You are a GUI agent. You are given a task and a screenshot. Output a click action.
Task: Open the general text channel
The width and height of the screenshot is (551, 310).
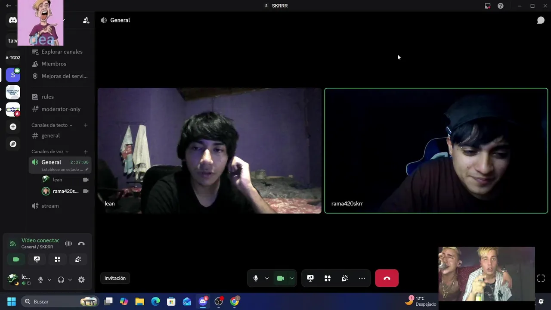[x=60, y=136]
